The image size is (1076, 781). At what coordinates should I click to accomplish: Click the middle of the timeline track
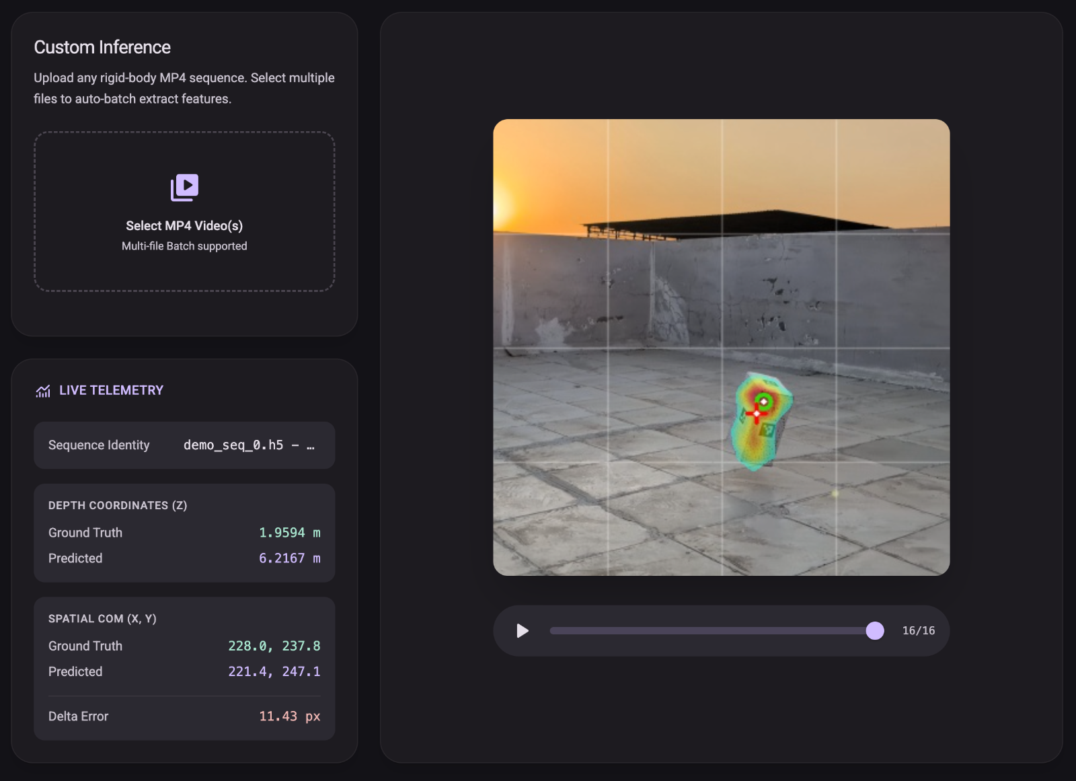click(712, 631)
